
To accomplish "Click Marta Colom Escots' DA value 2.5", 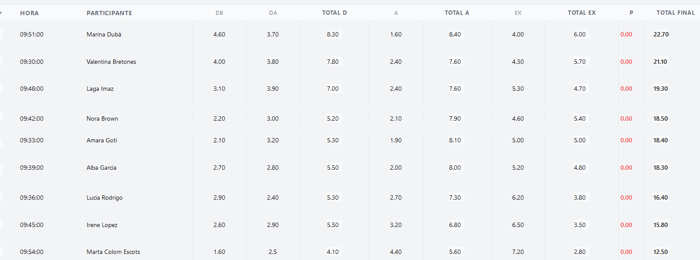I will click(273, 252).
